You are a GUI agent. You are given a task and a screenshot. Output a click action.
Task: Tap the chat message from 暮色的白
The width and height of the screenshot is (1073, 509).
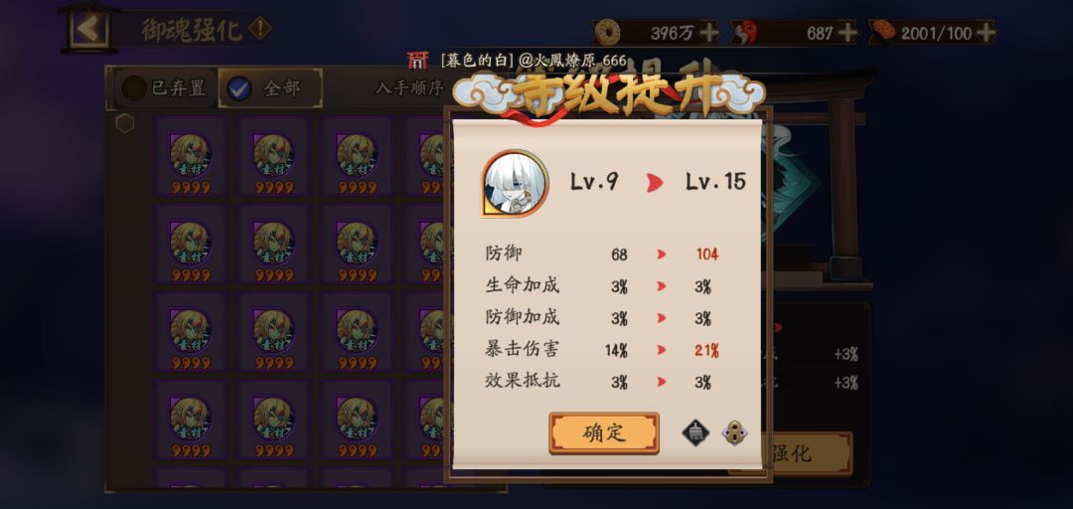tap(534, 61)
